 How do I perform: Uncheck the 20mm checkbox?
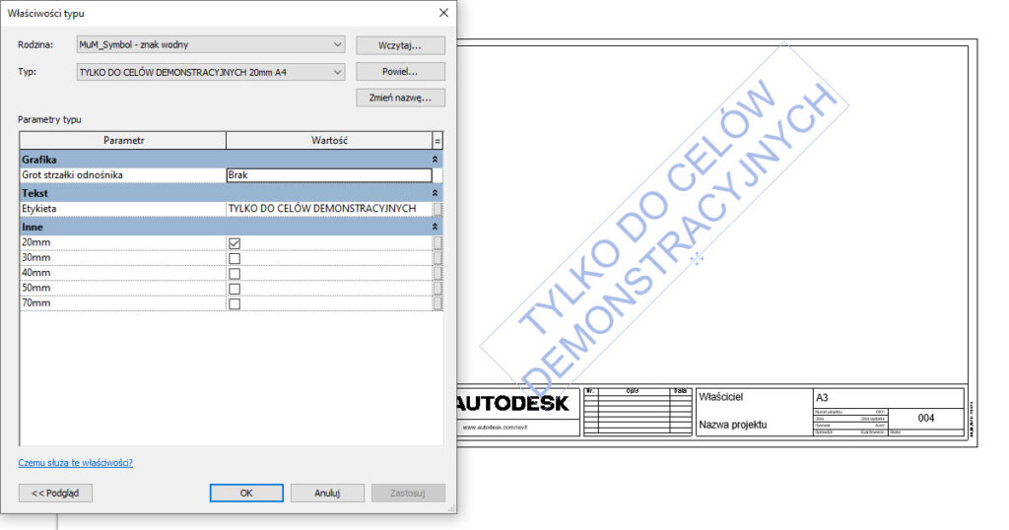coord(235,243)
